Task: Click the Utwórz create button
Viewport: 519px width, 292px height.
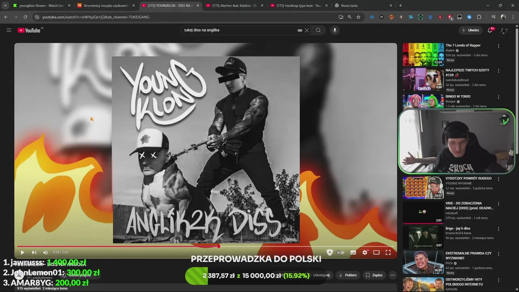Action: (470, 30)
